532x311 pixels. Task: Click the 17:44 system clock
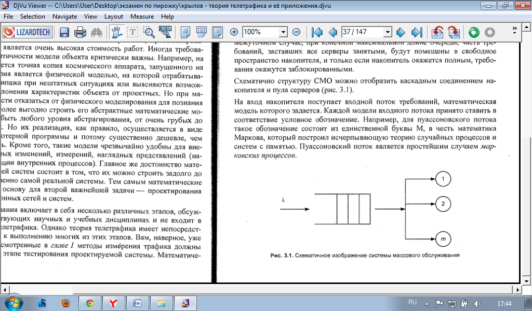point(504,304)
